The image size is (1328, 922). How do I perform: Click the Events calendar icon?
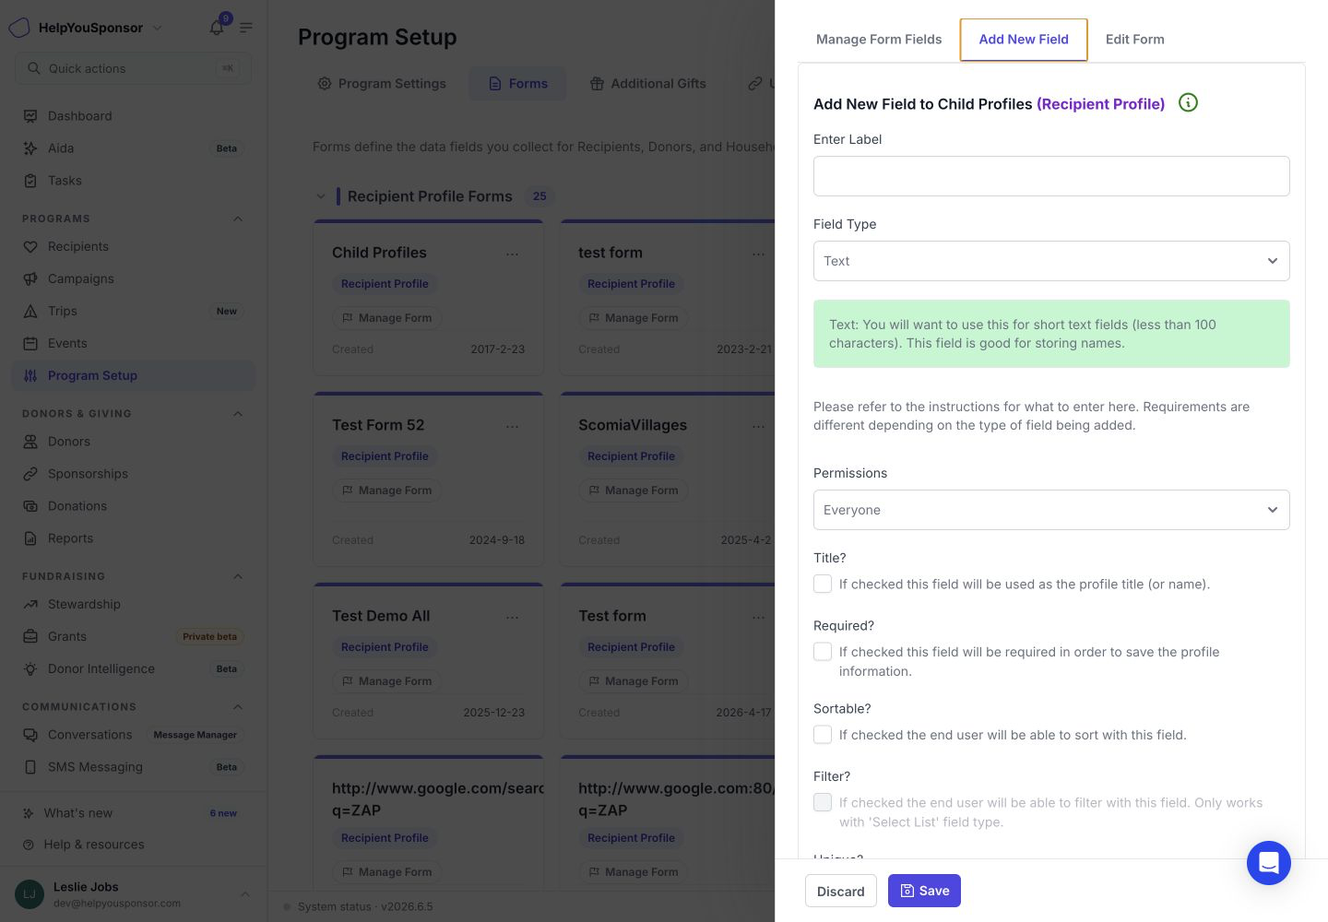[x=30, y=344]
